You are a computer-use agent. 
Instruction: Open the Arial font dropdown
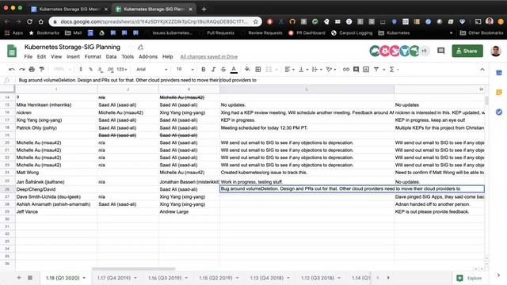coord(151,69)
